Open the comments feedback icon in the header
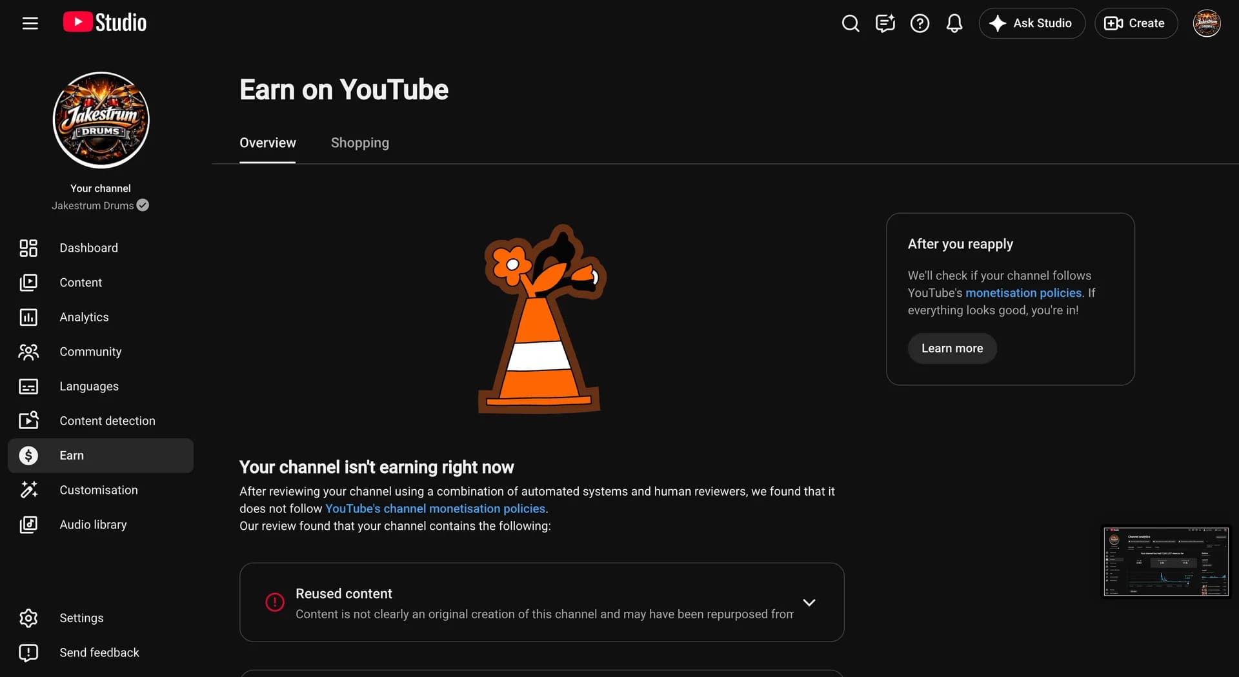 pyautogui.click(x=885, y=23)
